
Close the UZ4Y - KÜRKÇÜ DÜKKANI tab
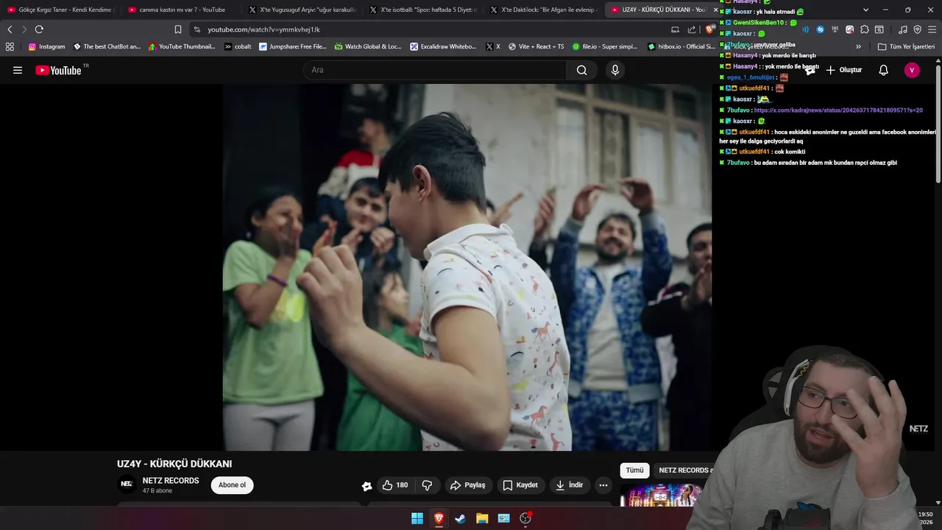[x=715, y=10]
